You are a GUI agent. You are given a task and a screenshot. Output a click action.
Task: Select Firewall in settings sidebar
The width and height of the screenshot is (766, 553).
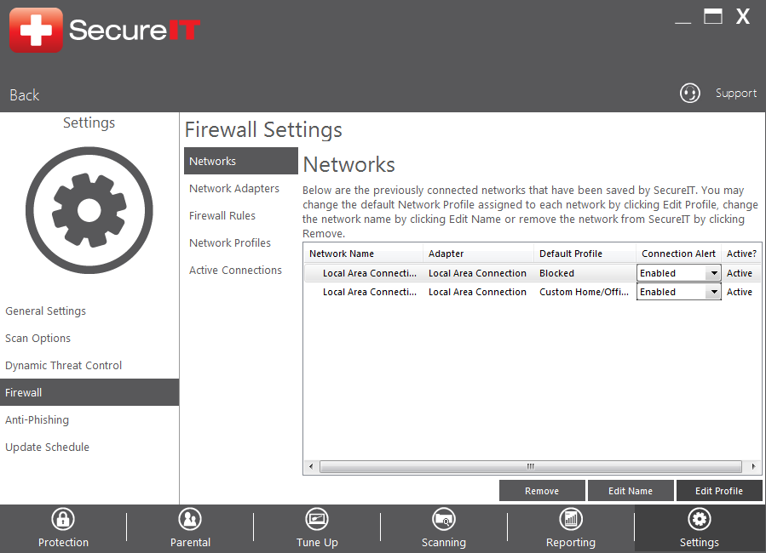(89, 392)
